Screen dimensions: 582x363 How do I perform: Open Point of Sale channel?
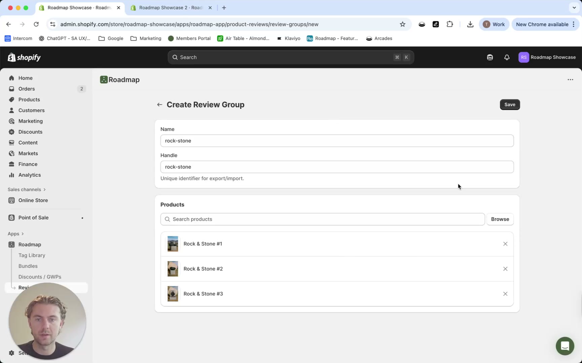(33, 217)
